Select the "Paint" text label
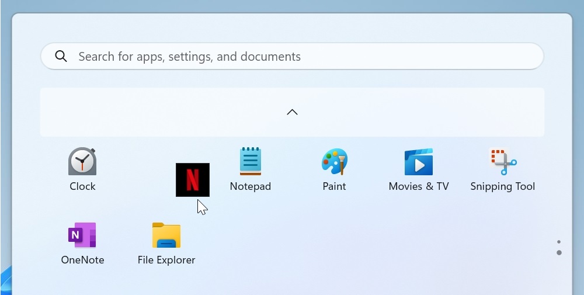 coord(334,186)
